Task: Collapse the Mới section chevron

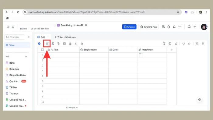Action: click(26, 57)
